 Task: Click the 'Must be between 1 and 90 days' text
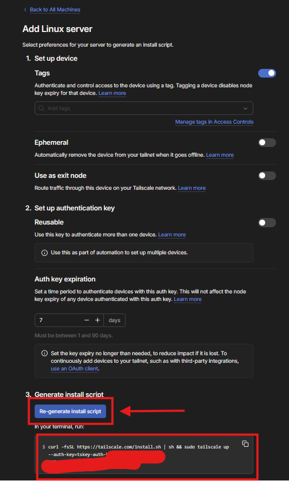pos(74,335)
